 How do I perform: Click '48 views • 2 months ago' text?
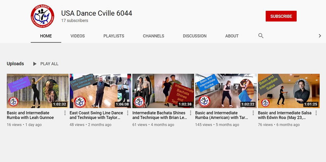(x=90, y=125)
